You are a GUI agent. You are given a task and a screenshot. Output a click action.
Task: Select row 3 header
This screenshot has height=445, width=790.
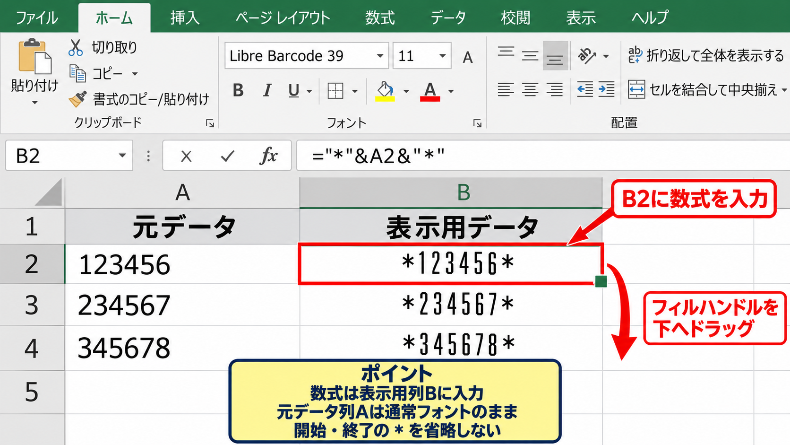(32, 305)
